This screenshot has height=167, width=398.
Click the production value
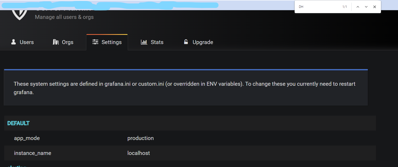pyautogui.click(x=141, y=138)
